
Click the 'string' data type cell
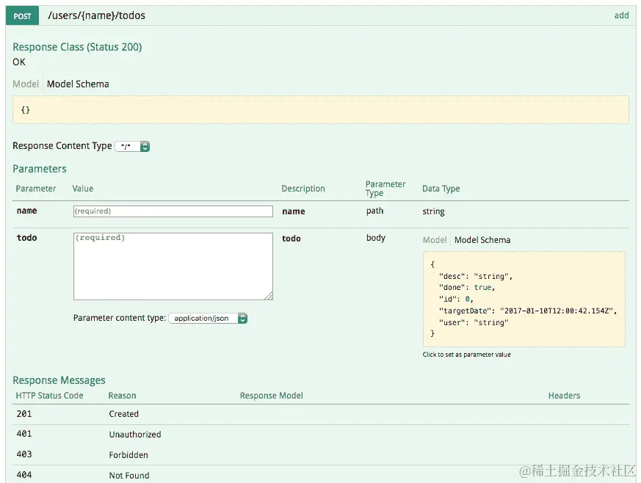(433, 211)
